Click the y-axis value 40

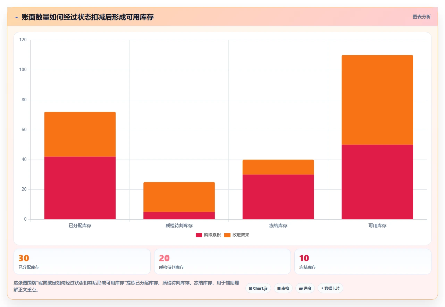[24, 160]
